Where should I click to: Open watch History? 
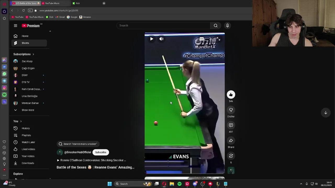click(x=29, y=128)
